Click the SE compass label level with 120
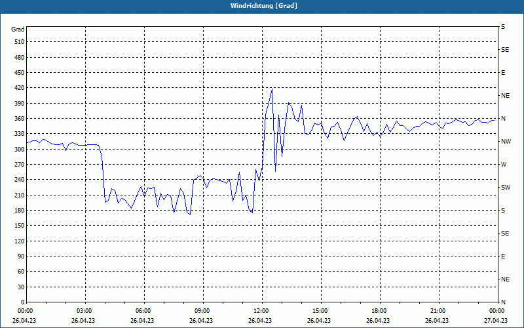The height and width of the screenshot is (328, 524). point(505,234)
